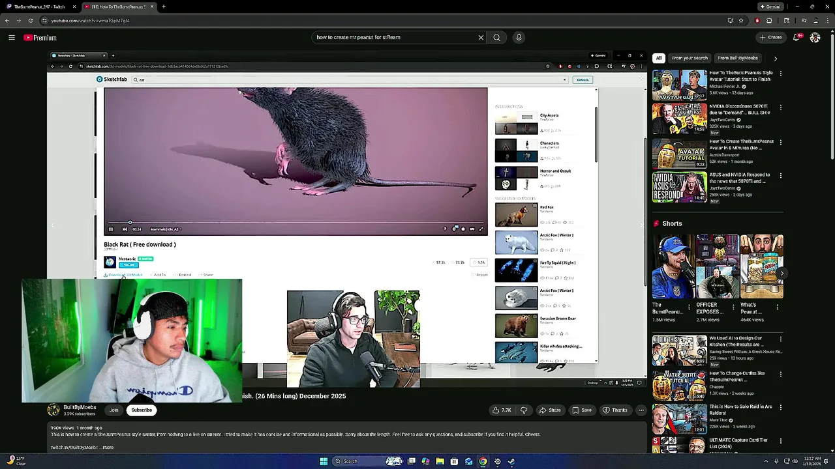The width and height of the screenshot is (835, 469).
Task: Open Gemini in Chrome
Action: point(770,7)
